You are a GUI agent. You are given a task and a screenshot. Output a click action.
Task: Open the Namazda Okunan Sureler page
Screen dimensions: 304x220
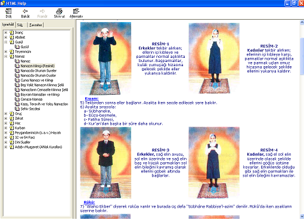tap(39, 70)
